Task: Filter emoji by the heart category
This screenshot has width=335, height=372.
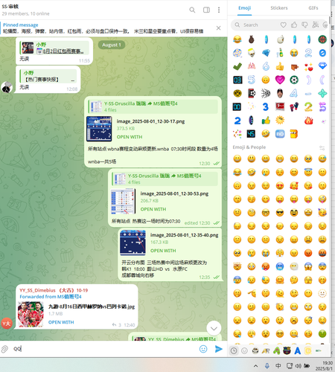Action: (283, 25)
